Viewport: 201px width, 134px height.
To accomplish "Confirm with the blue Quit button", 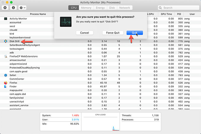I will tap(134, 33).
